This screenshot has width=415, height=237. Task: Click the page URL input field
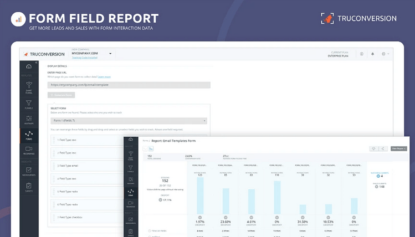coord(129,85)
